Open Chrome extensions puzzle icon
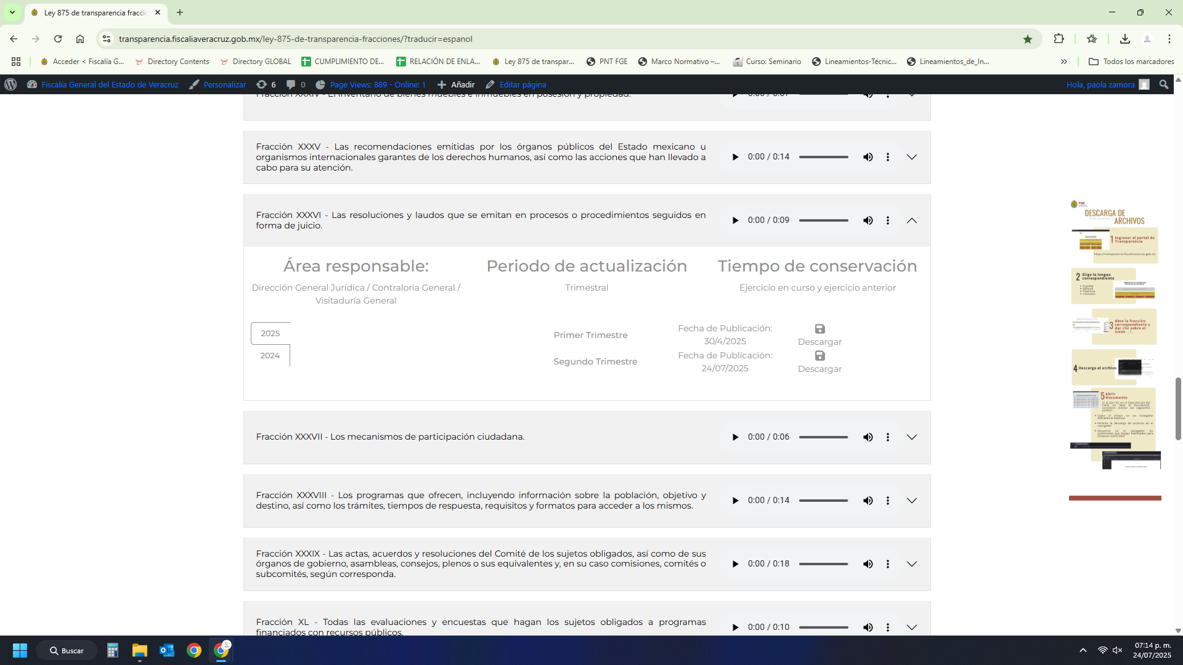1183x665 pixels. point(1059,39)
